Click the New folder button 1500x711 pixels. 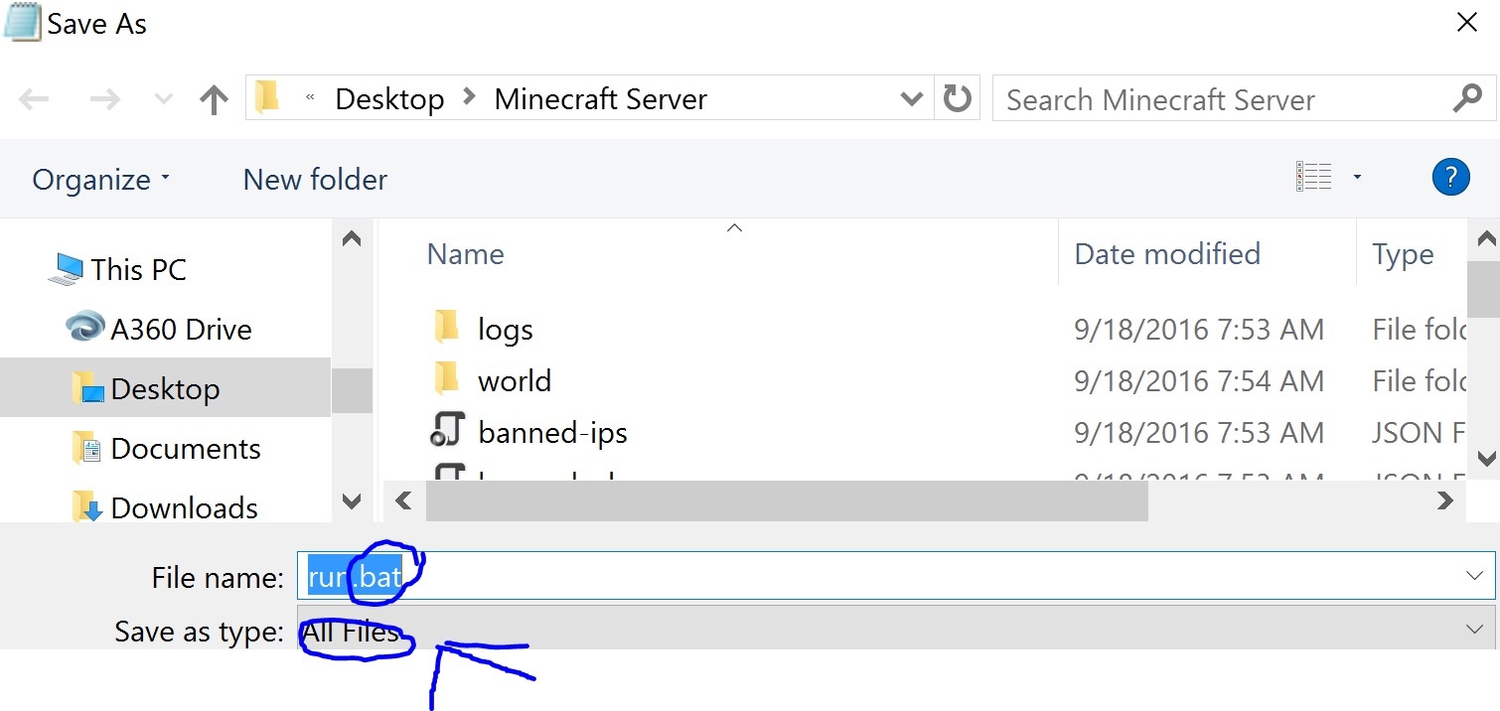(x=315, y=180)
